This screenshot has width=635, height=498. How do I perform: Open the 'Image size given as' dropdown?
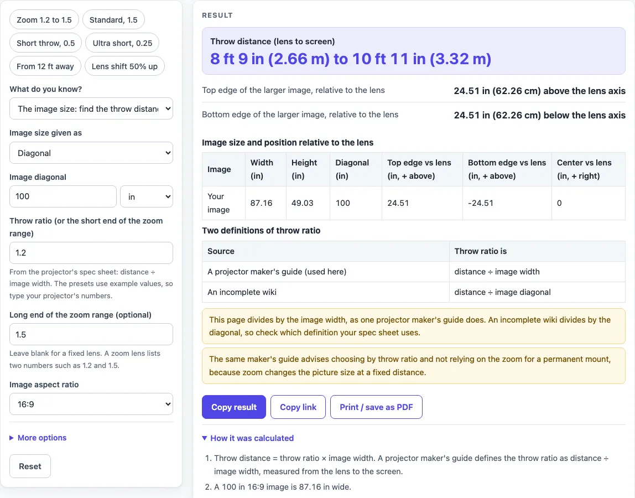point(91,153)
